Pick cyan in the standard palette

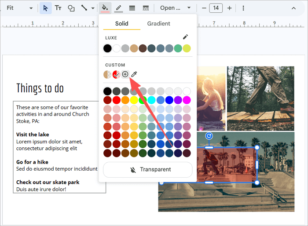pos(151,100)
